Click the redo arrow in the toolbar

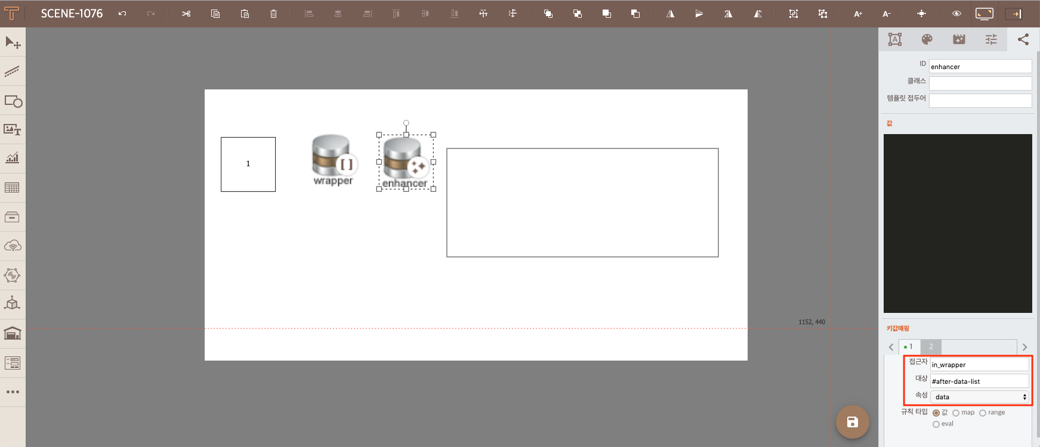151,14
